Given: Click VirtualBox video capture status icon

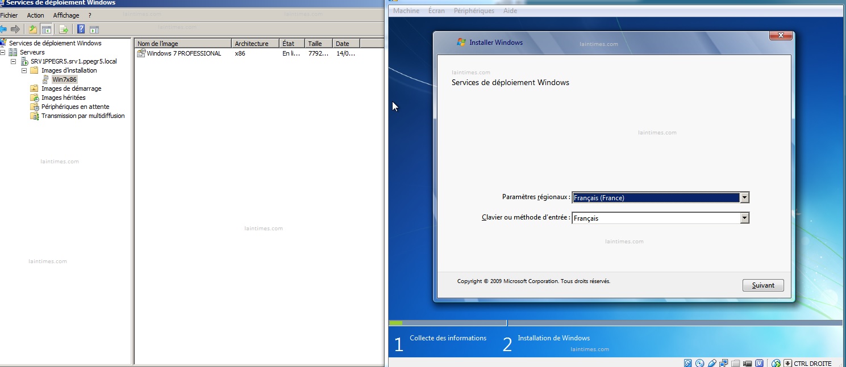Looking at the screenshot, I should click(x=748, y=363).
